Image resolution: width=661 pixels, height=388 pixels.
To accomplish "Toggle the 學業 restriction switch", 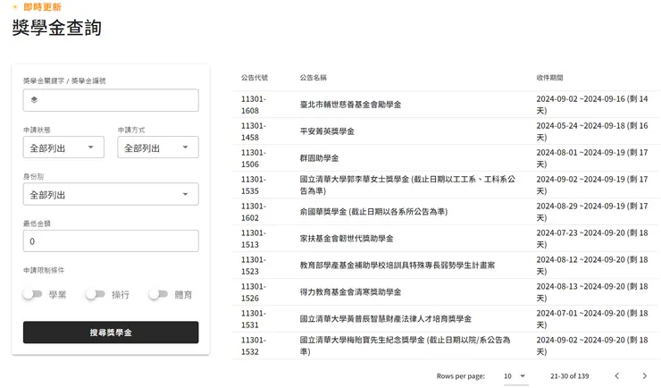I will click(32, 294).
